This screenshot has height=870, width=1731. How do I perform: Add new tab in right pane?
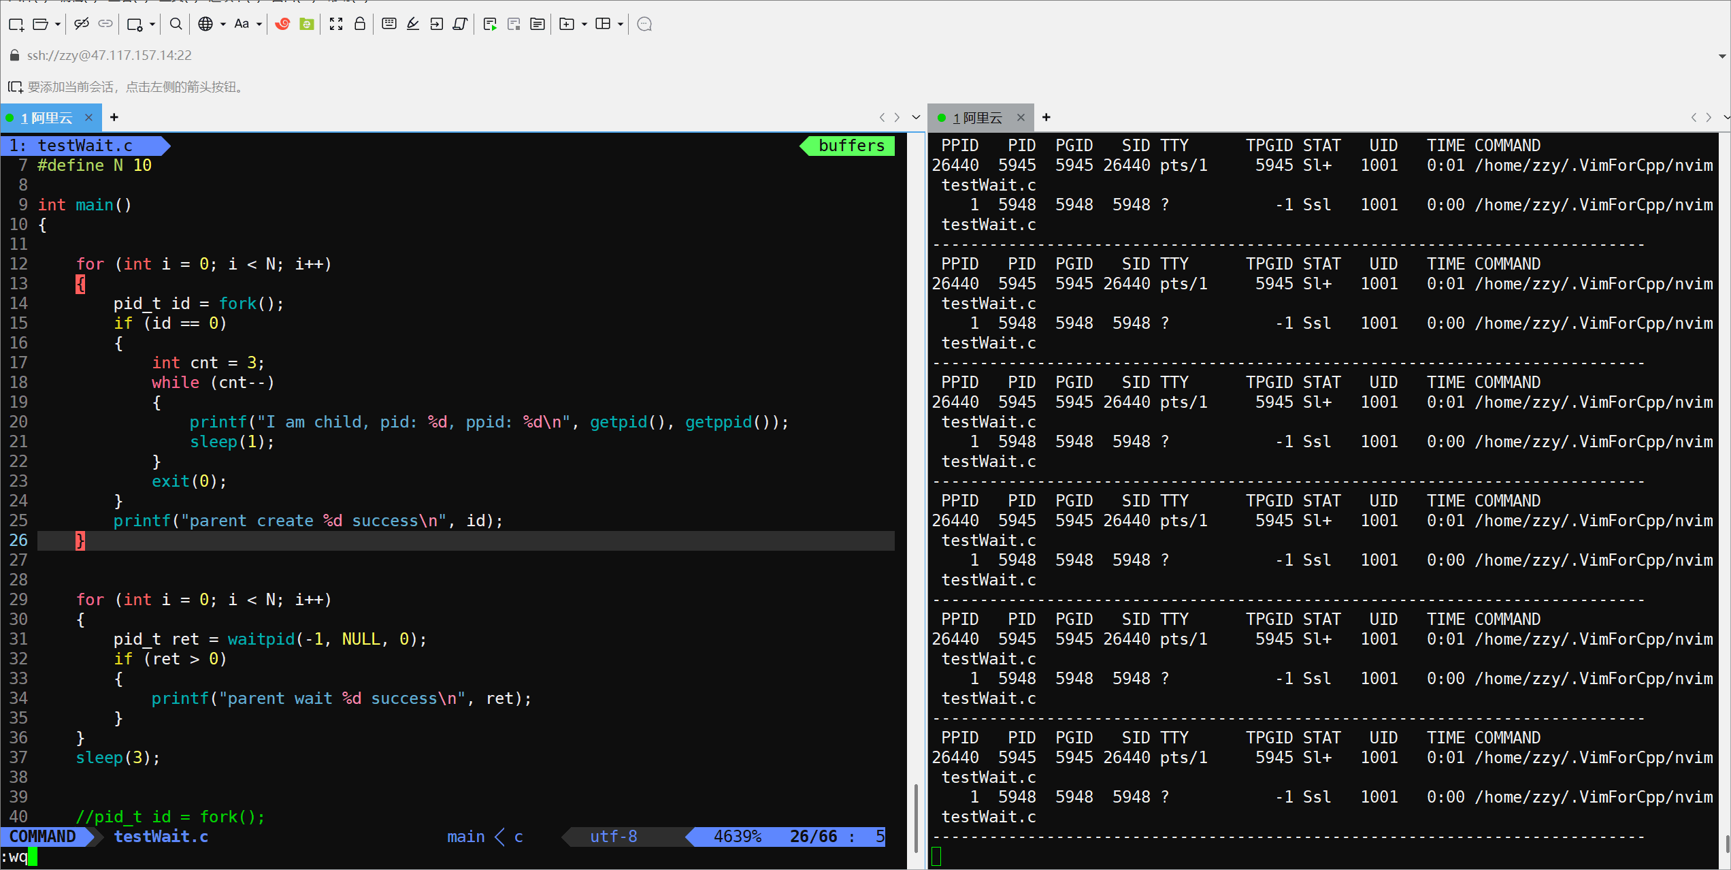tap(1046, 118)
